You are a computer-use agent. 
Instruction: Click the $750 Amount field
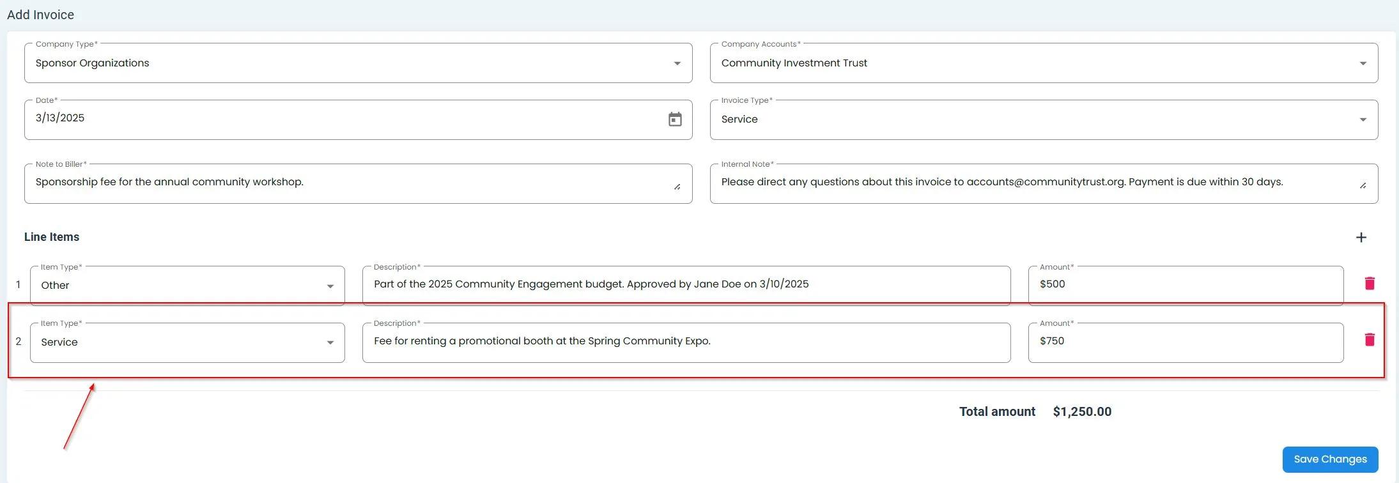coord(1184,342)
